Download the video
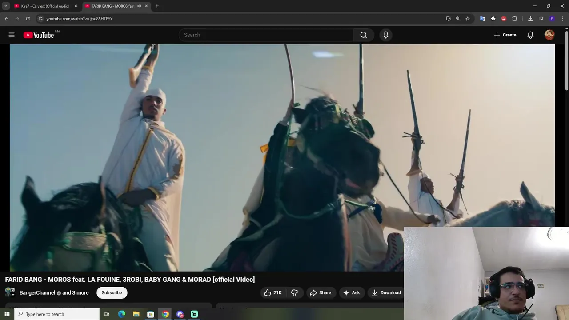569x320 pixels. click(x=386, y=292)
